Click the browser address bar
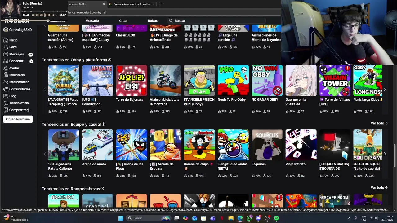The width and height of the screenshot is (397, 223). 174,12
